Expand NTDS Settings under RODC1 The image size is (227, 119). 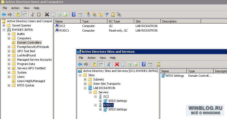coord(100,110)
